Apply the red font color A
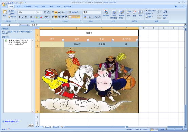This screenshot has height=132, width=188. click(41, 17)
